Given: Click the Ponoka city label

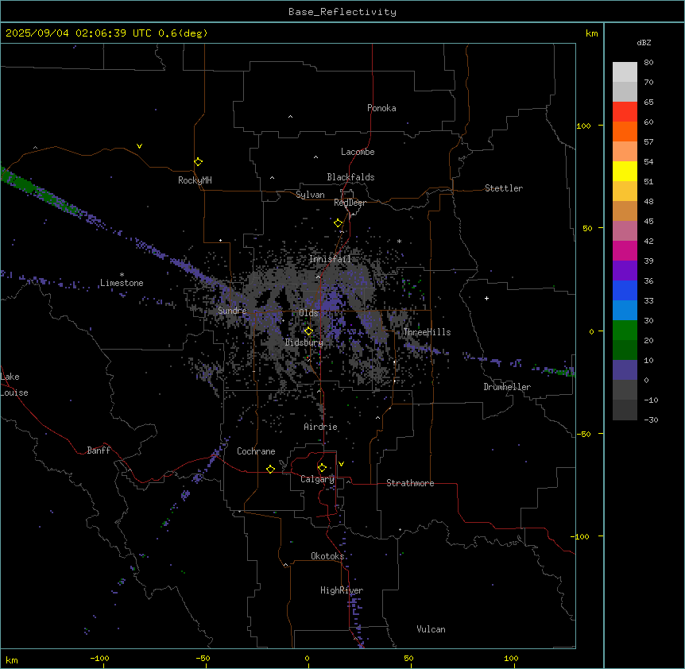Looking at the screenshot, I should 381,108.
